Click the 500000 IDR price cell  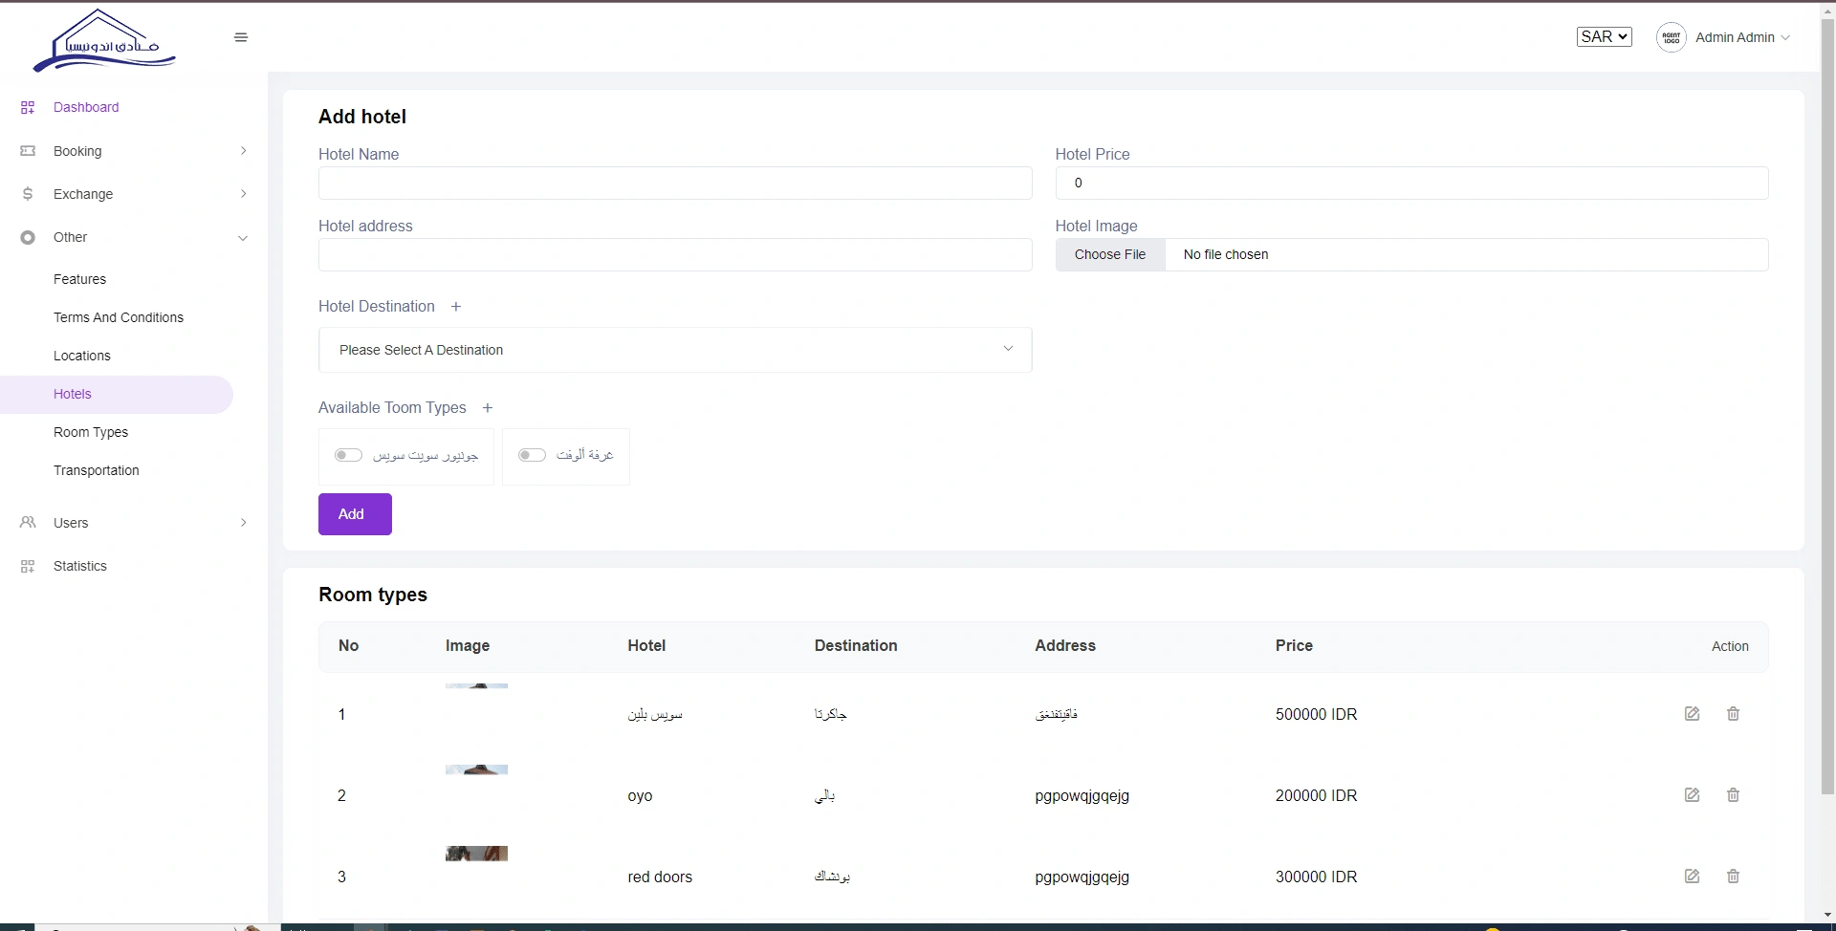point(1317,714)
